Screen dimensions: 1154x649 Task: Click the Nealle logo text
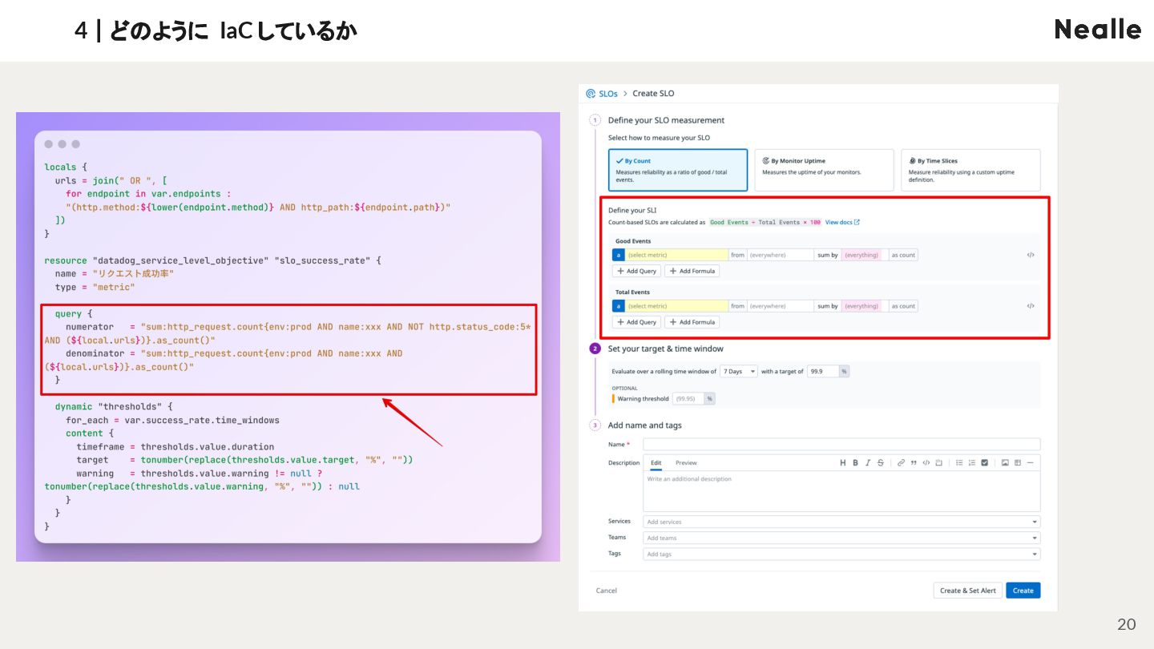[1098, 30]
